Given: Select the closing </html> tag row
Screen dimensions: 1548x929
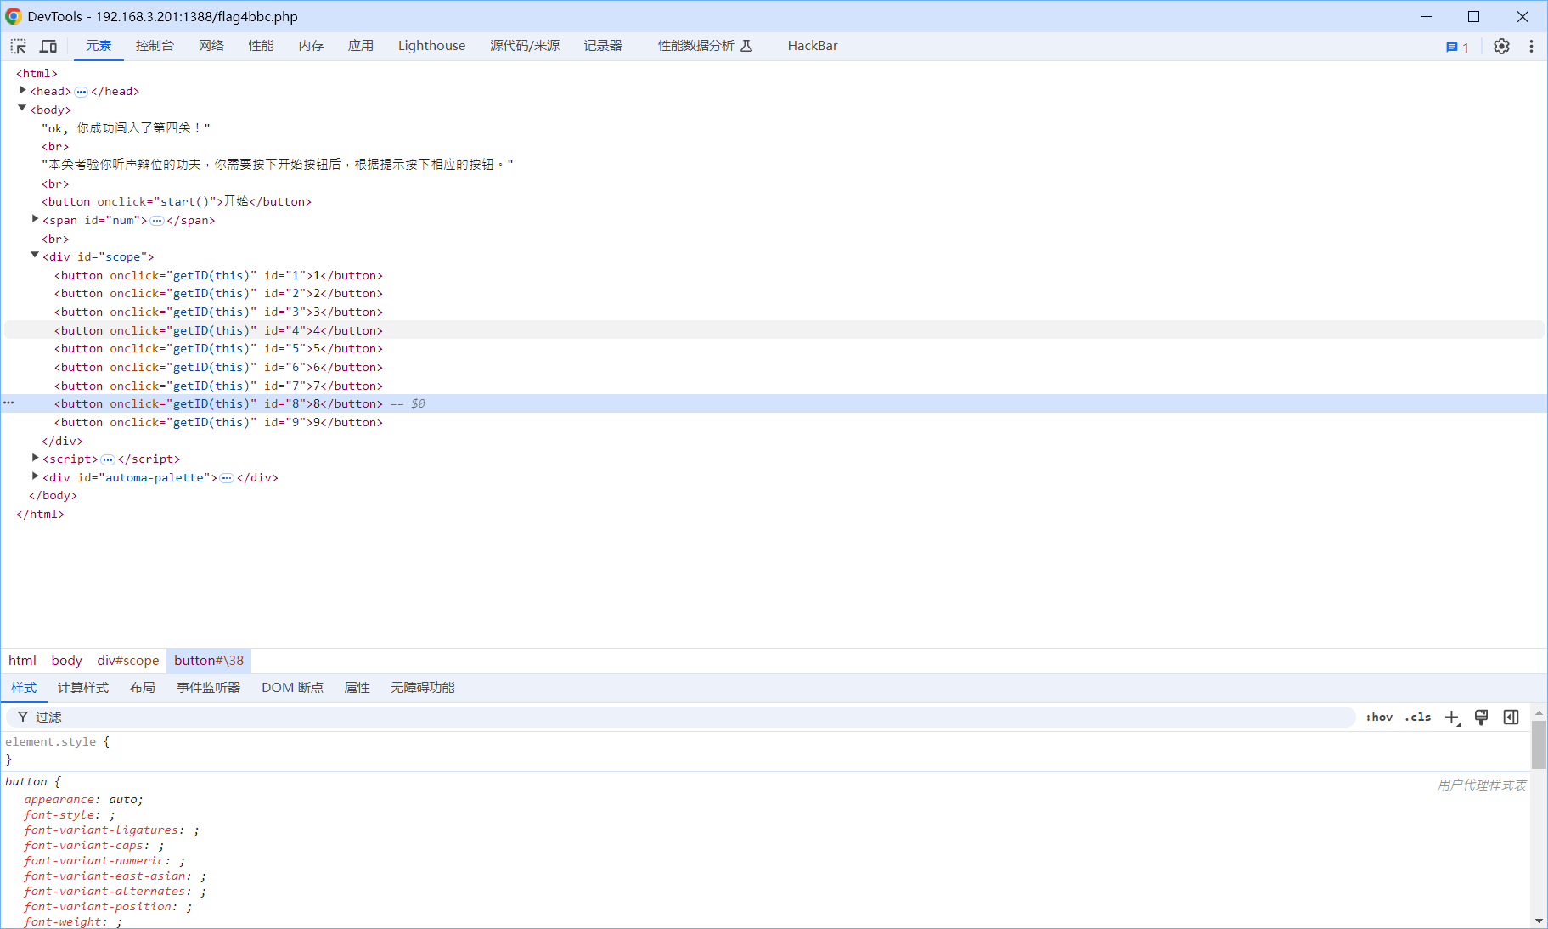Looking at the screenshot, I should (x=40, y=515).
